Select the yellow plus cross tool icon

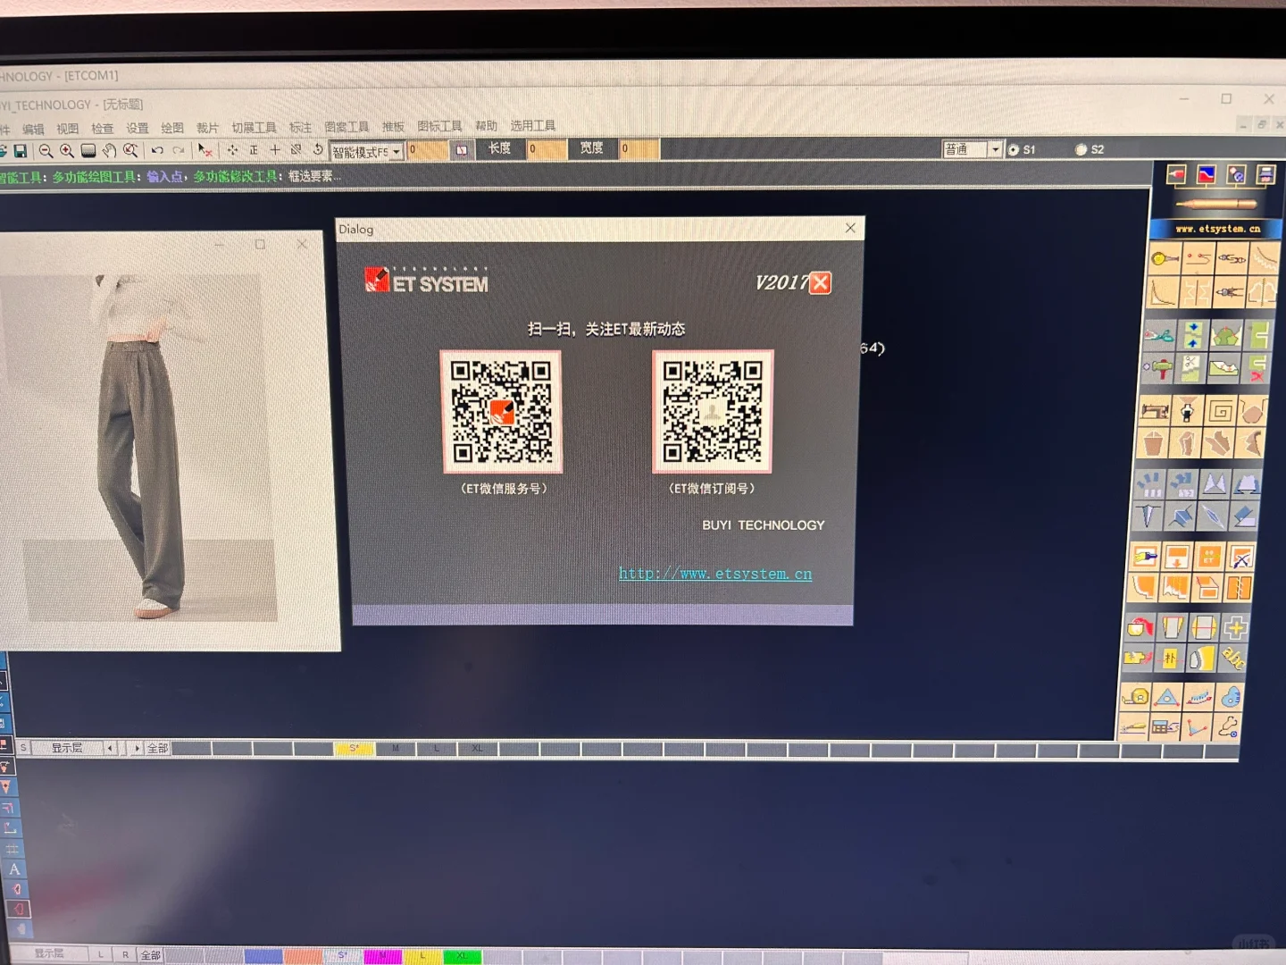[1235, 627]
